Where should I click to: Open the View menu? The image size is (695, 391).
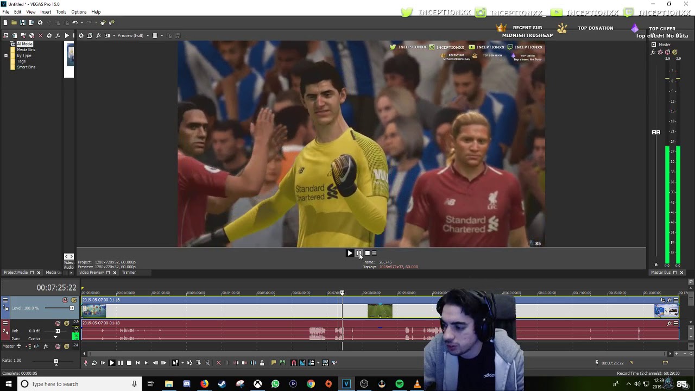(x=31, y=12)
